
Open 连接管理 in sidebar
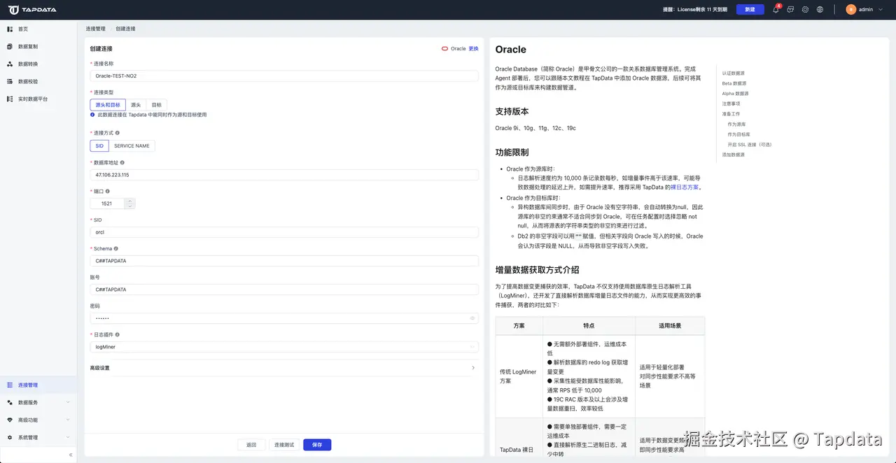38,385
